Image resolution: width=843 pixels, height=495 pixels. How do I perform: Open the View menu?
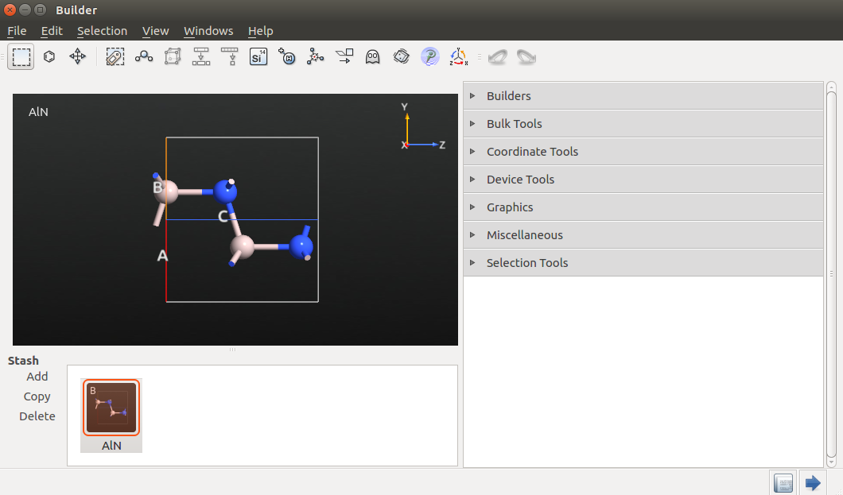pos(155,31)
